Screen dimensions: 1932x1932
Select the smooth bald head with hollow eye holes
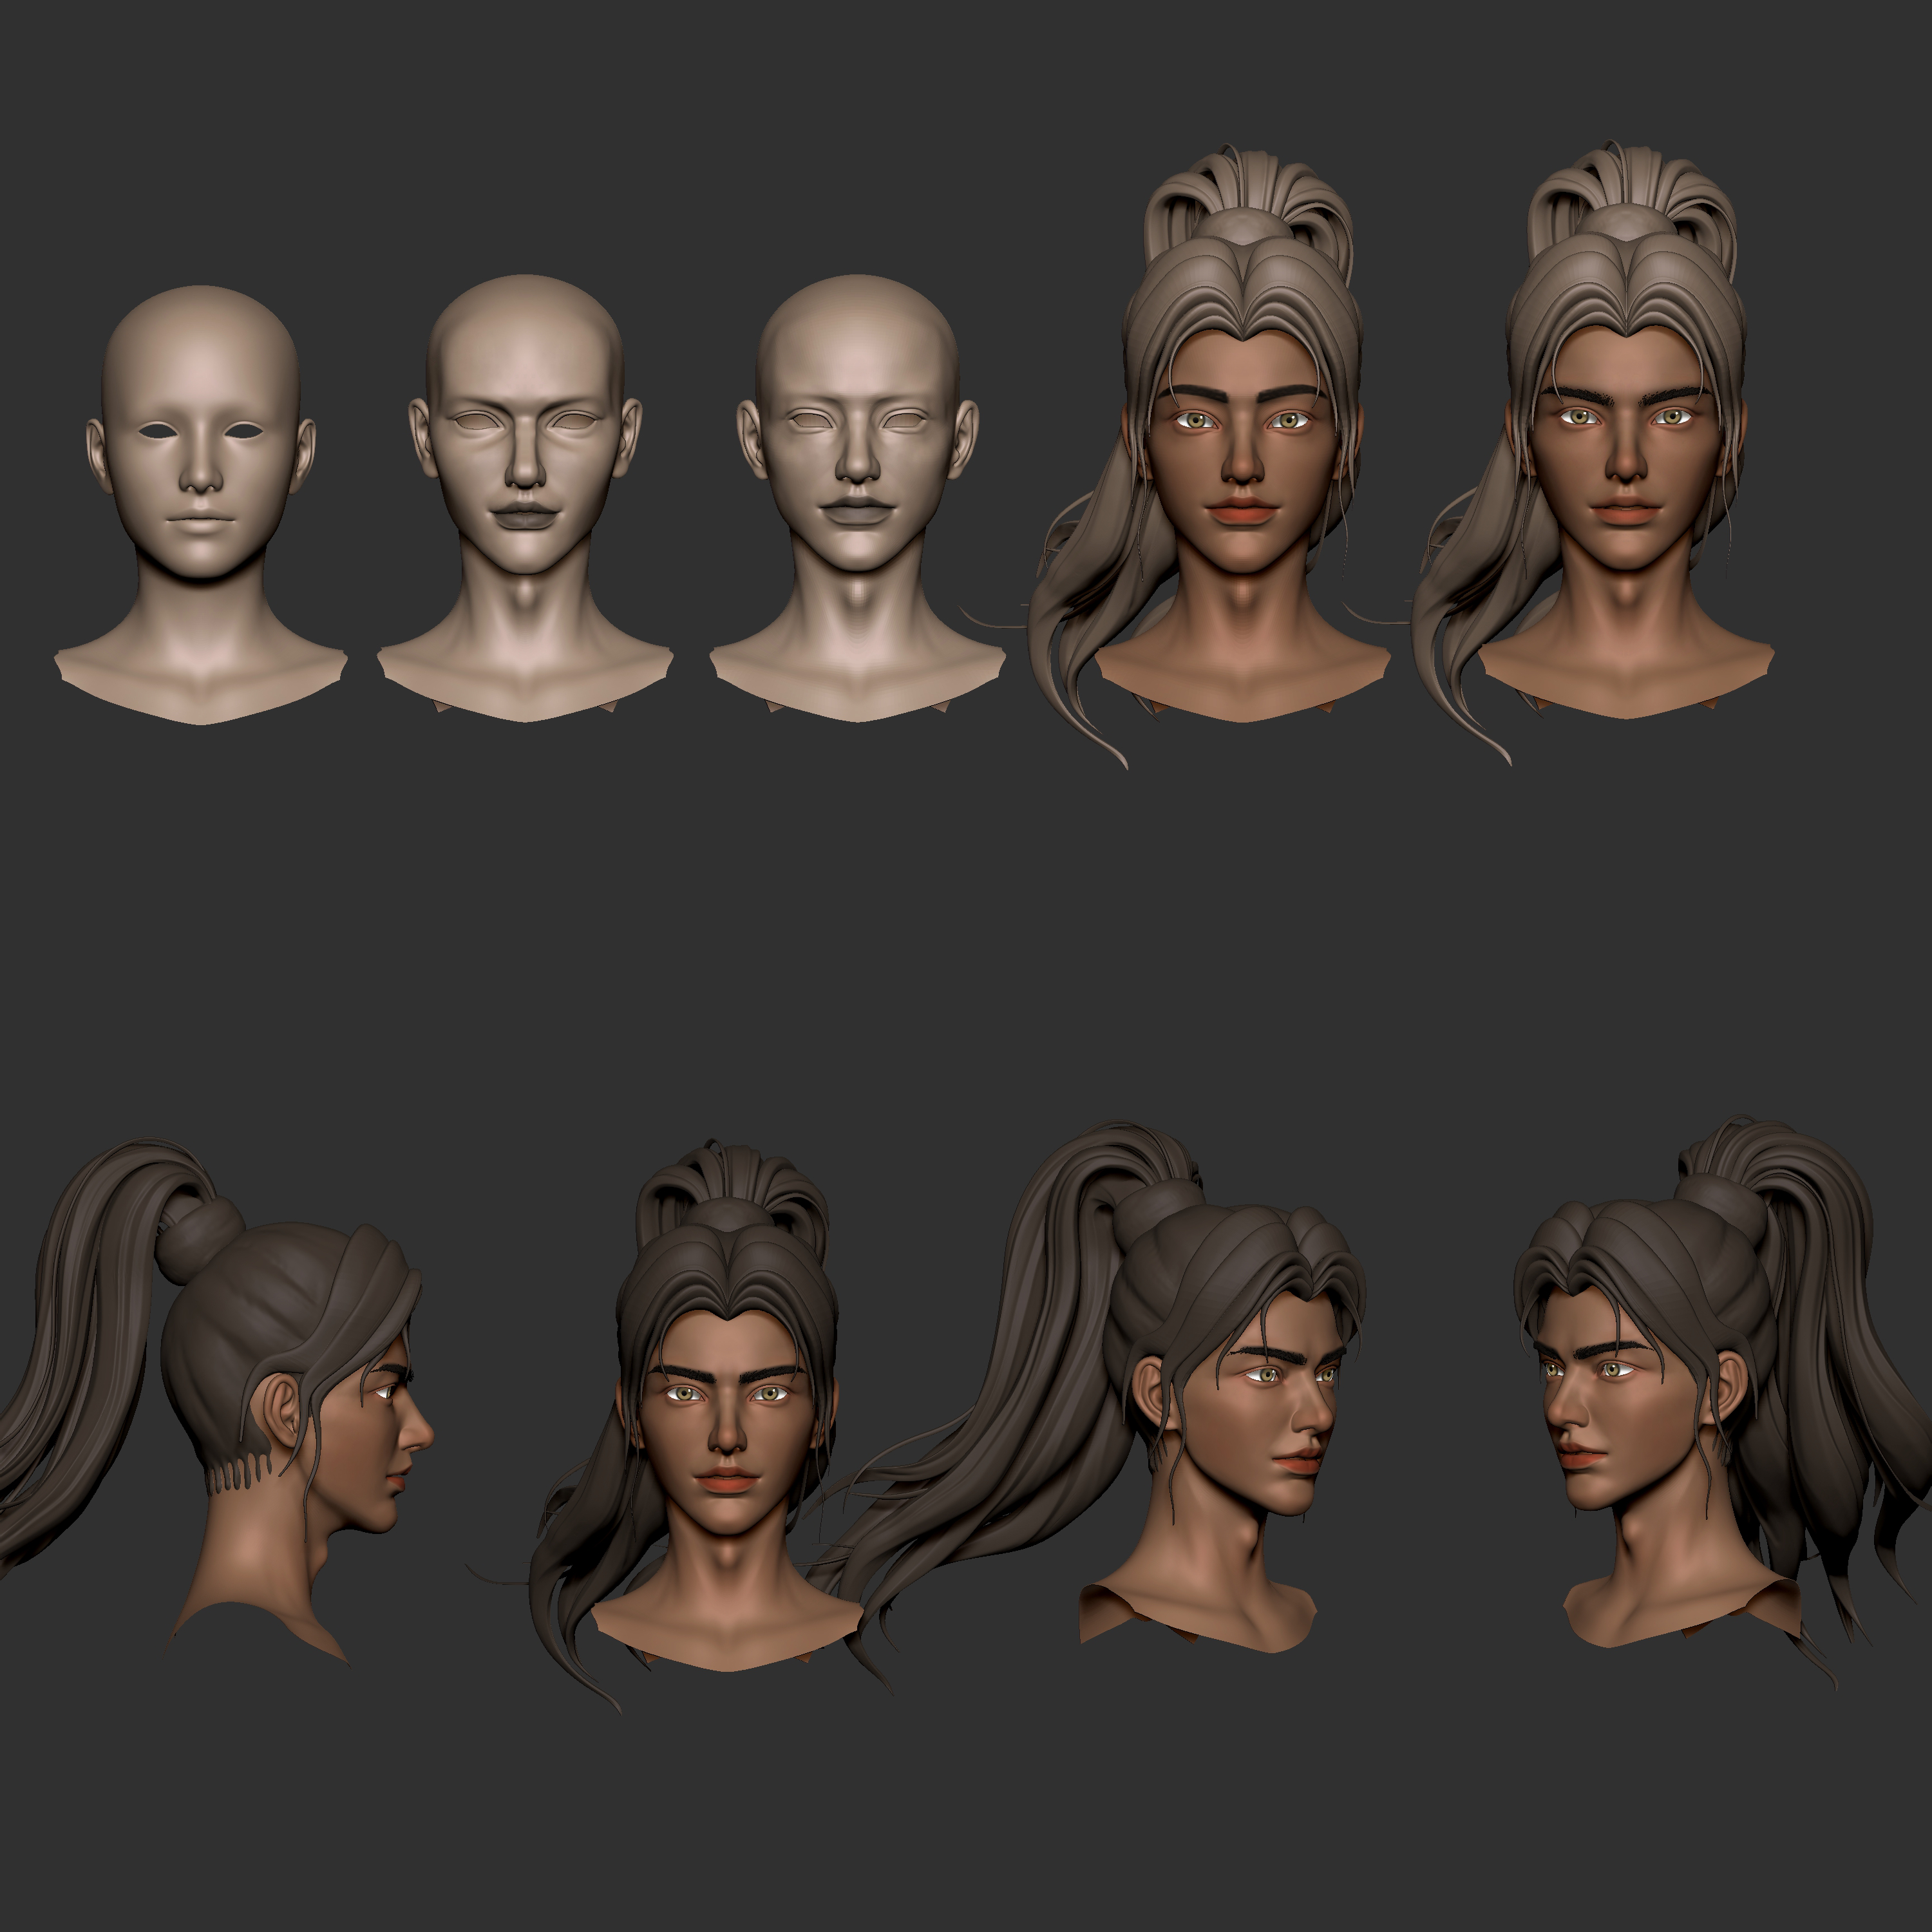pyautogui.click(x=201, y=505)
